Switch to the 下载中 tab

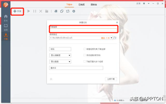[x=69, y=5]
